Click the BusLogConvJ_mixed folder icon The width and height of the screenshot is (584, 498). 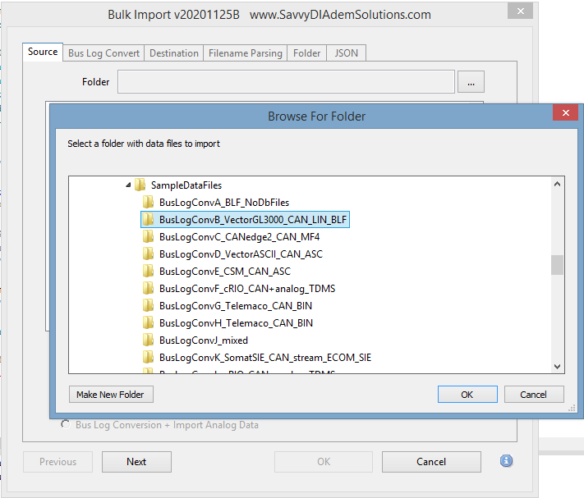pos(148,340)
